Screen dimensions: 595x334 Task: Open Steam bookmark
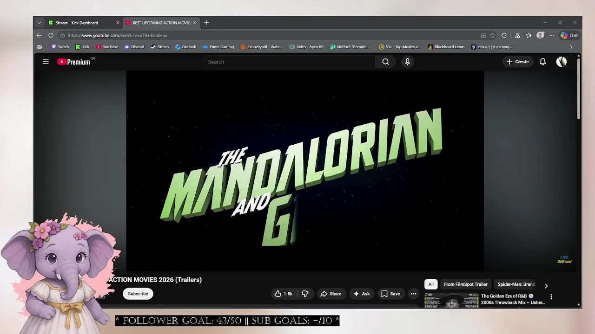pos(160,47)
